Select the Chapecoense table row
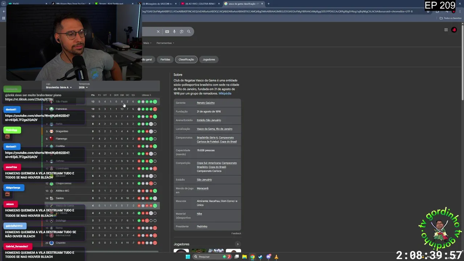This screenshot has height=261, width=464. (101, 183)
